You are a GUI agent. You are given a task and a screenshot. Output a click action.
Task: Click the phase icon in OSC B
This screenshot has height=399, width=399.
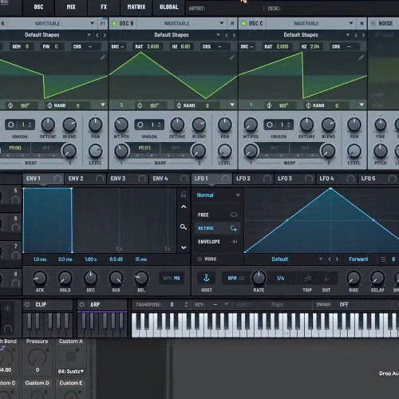pyautogui.click(x=140, y=105)
